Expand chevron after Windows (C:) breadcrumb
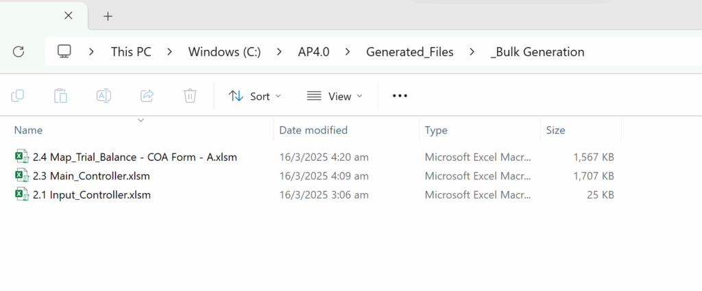Image resolution: width=702 pixels, height=291 pixels. click(x=279, y=52)
